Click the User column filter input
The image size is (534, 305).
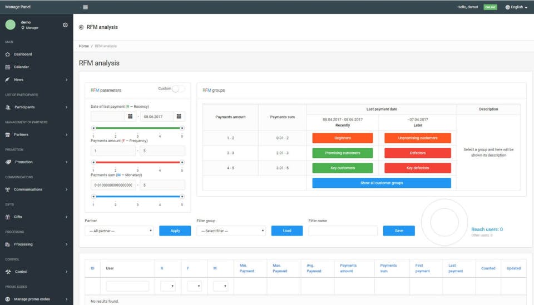tap(127, 286)
